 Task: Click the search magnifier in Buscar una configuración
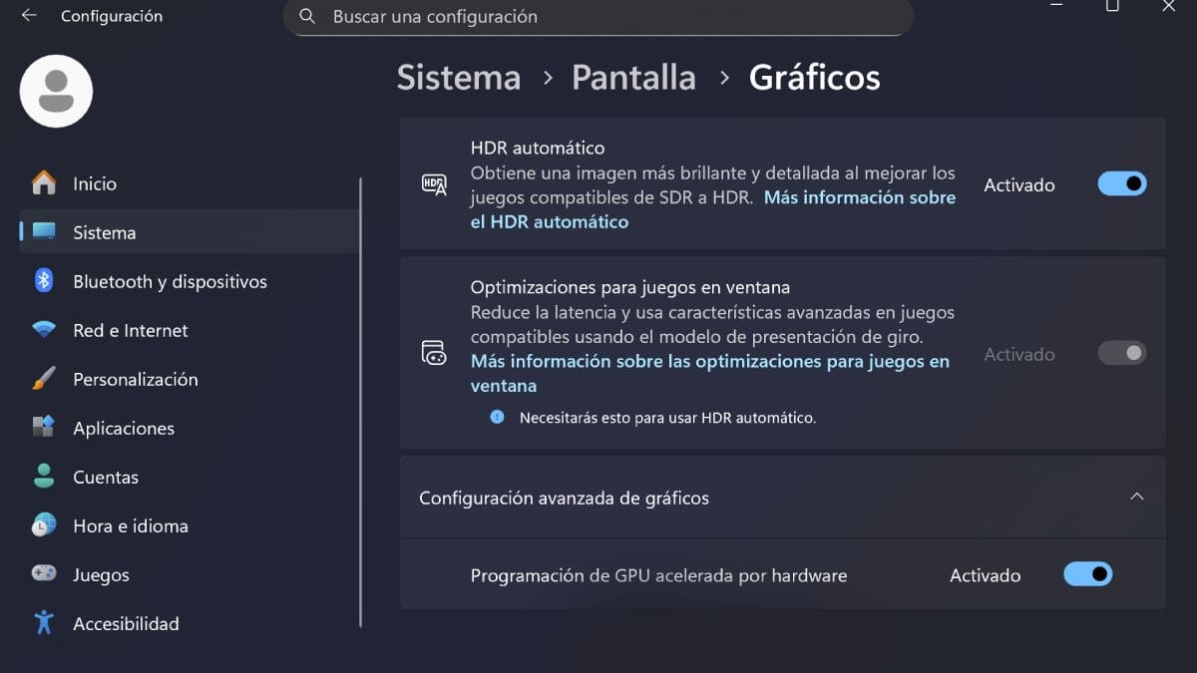coord(306,16)
